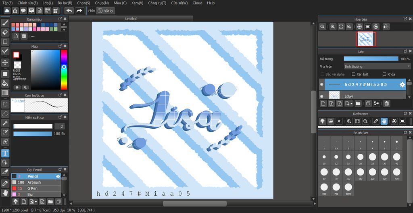Open the add layer dropdown arrow
The height and width of the screenshot is (213, 413).
[351, 104]
